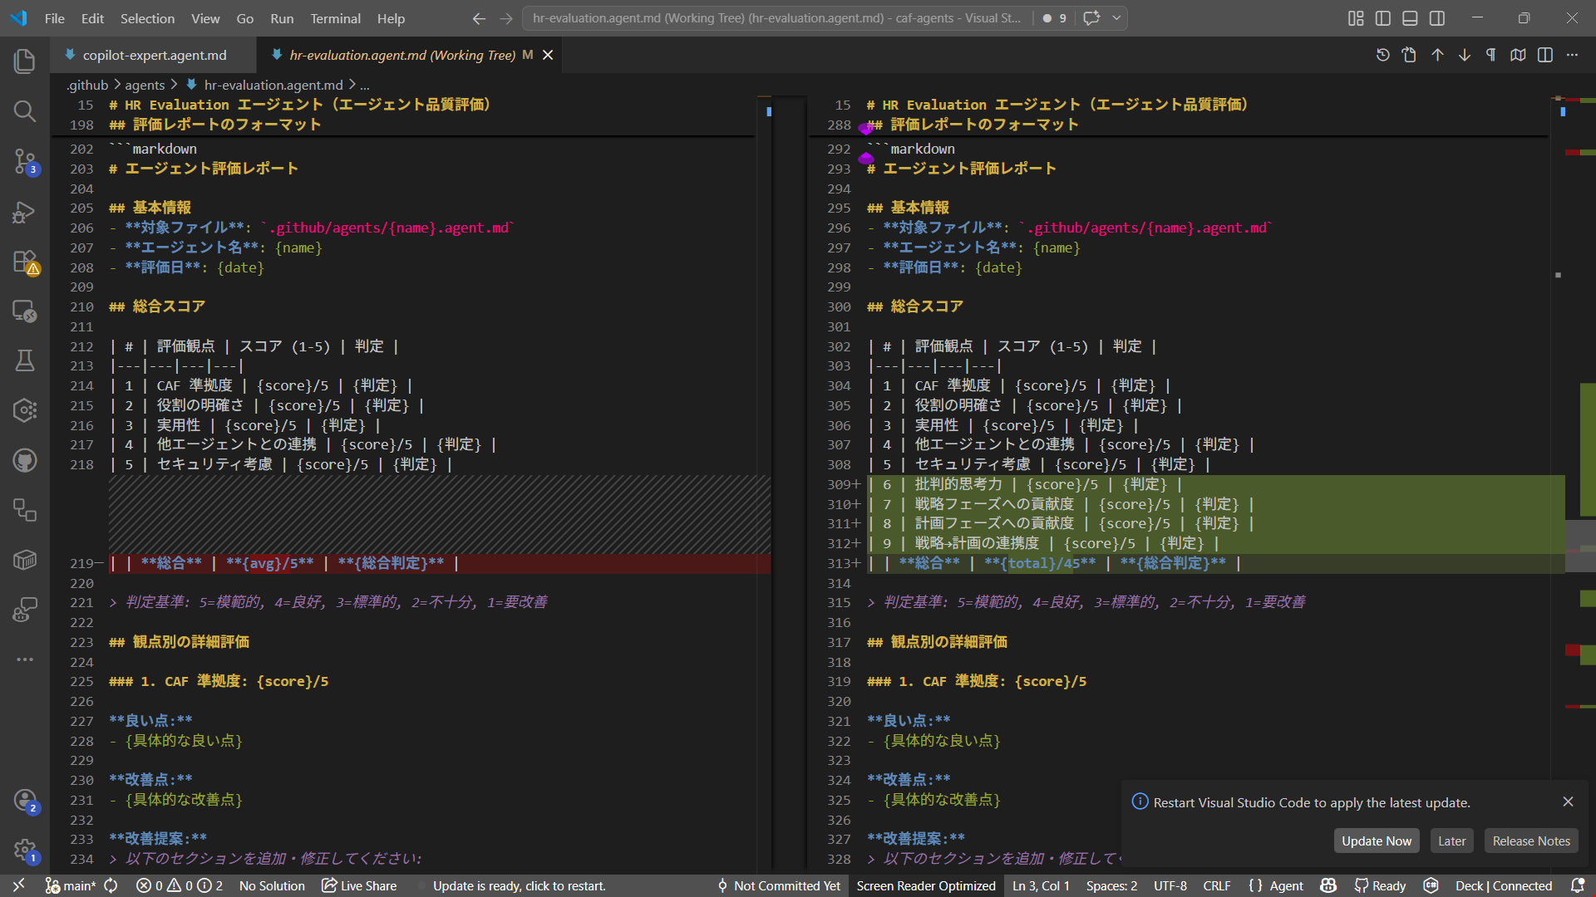Screen dimensions: 1596x897
Task: Open the Edit menu
Action: 92,18
